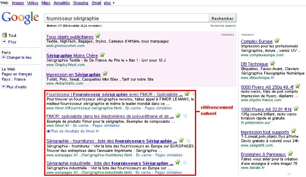306x177 pixels.
Task: Open 5000 Flyers A6 250g ad link
Action: click(267, 87)
